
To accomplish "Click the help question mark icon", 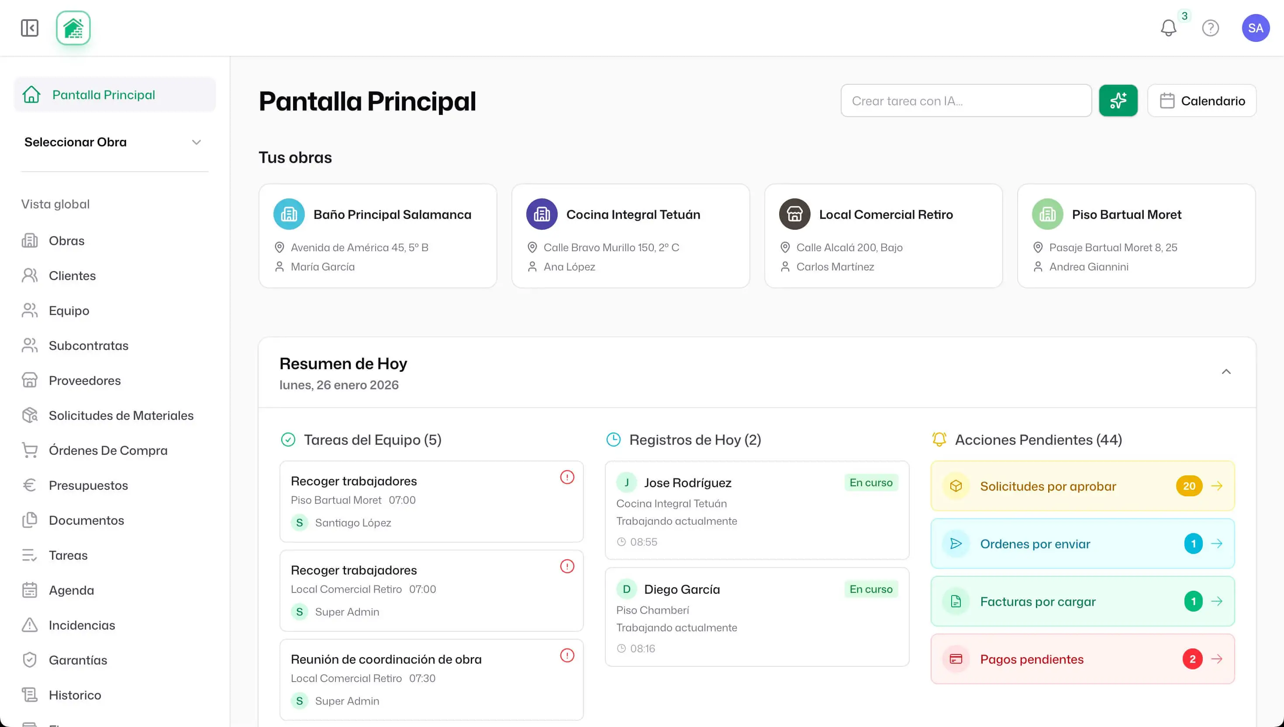I will [x=1210, y=28].
